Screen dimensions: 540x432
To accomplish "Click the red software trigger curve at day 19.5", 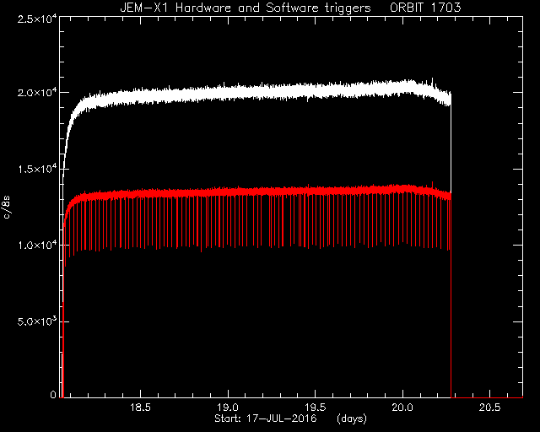I will pyautogui.click(x=316, y=192).
